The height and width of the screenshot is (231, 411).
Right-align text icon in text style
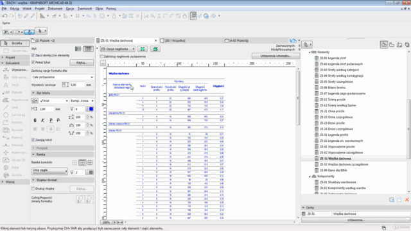tap(51, 129)
